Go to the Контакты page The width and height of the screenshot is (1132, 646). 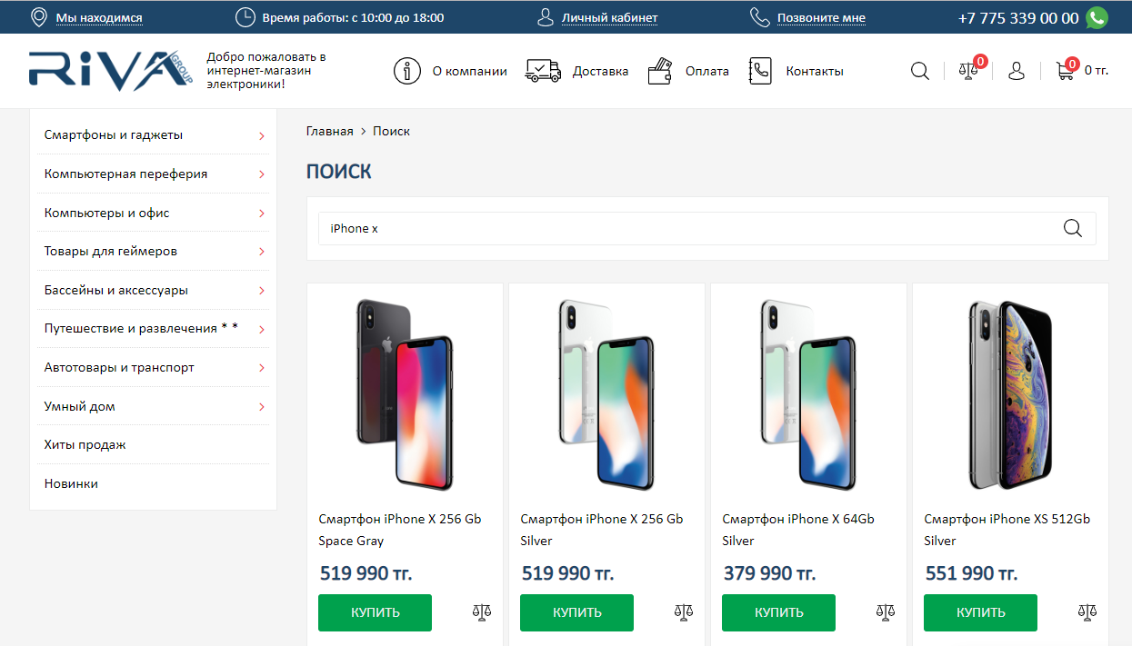[814, 71]
